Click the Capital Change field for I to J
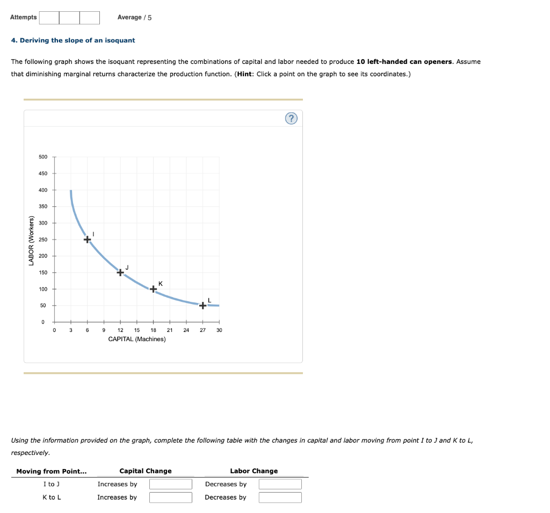The height and width of the screenshot is (513, 550). (171, 484)
